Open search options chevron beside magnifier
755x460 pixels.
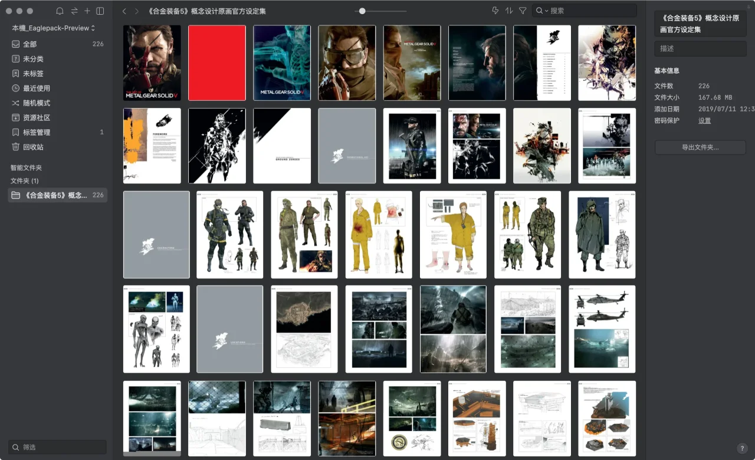pos(547,11)
